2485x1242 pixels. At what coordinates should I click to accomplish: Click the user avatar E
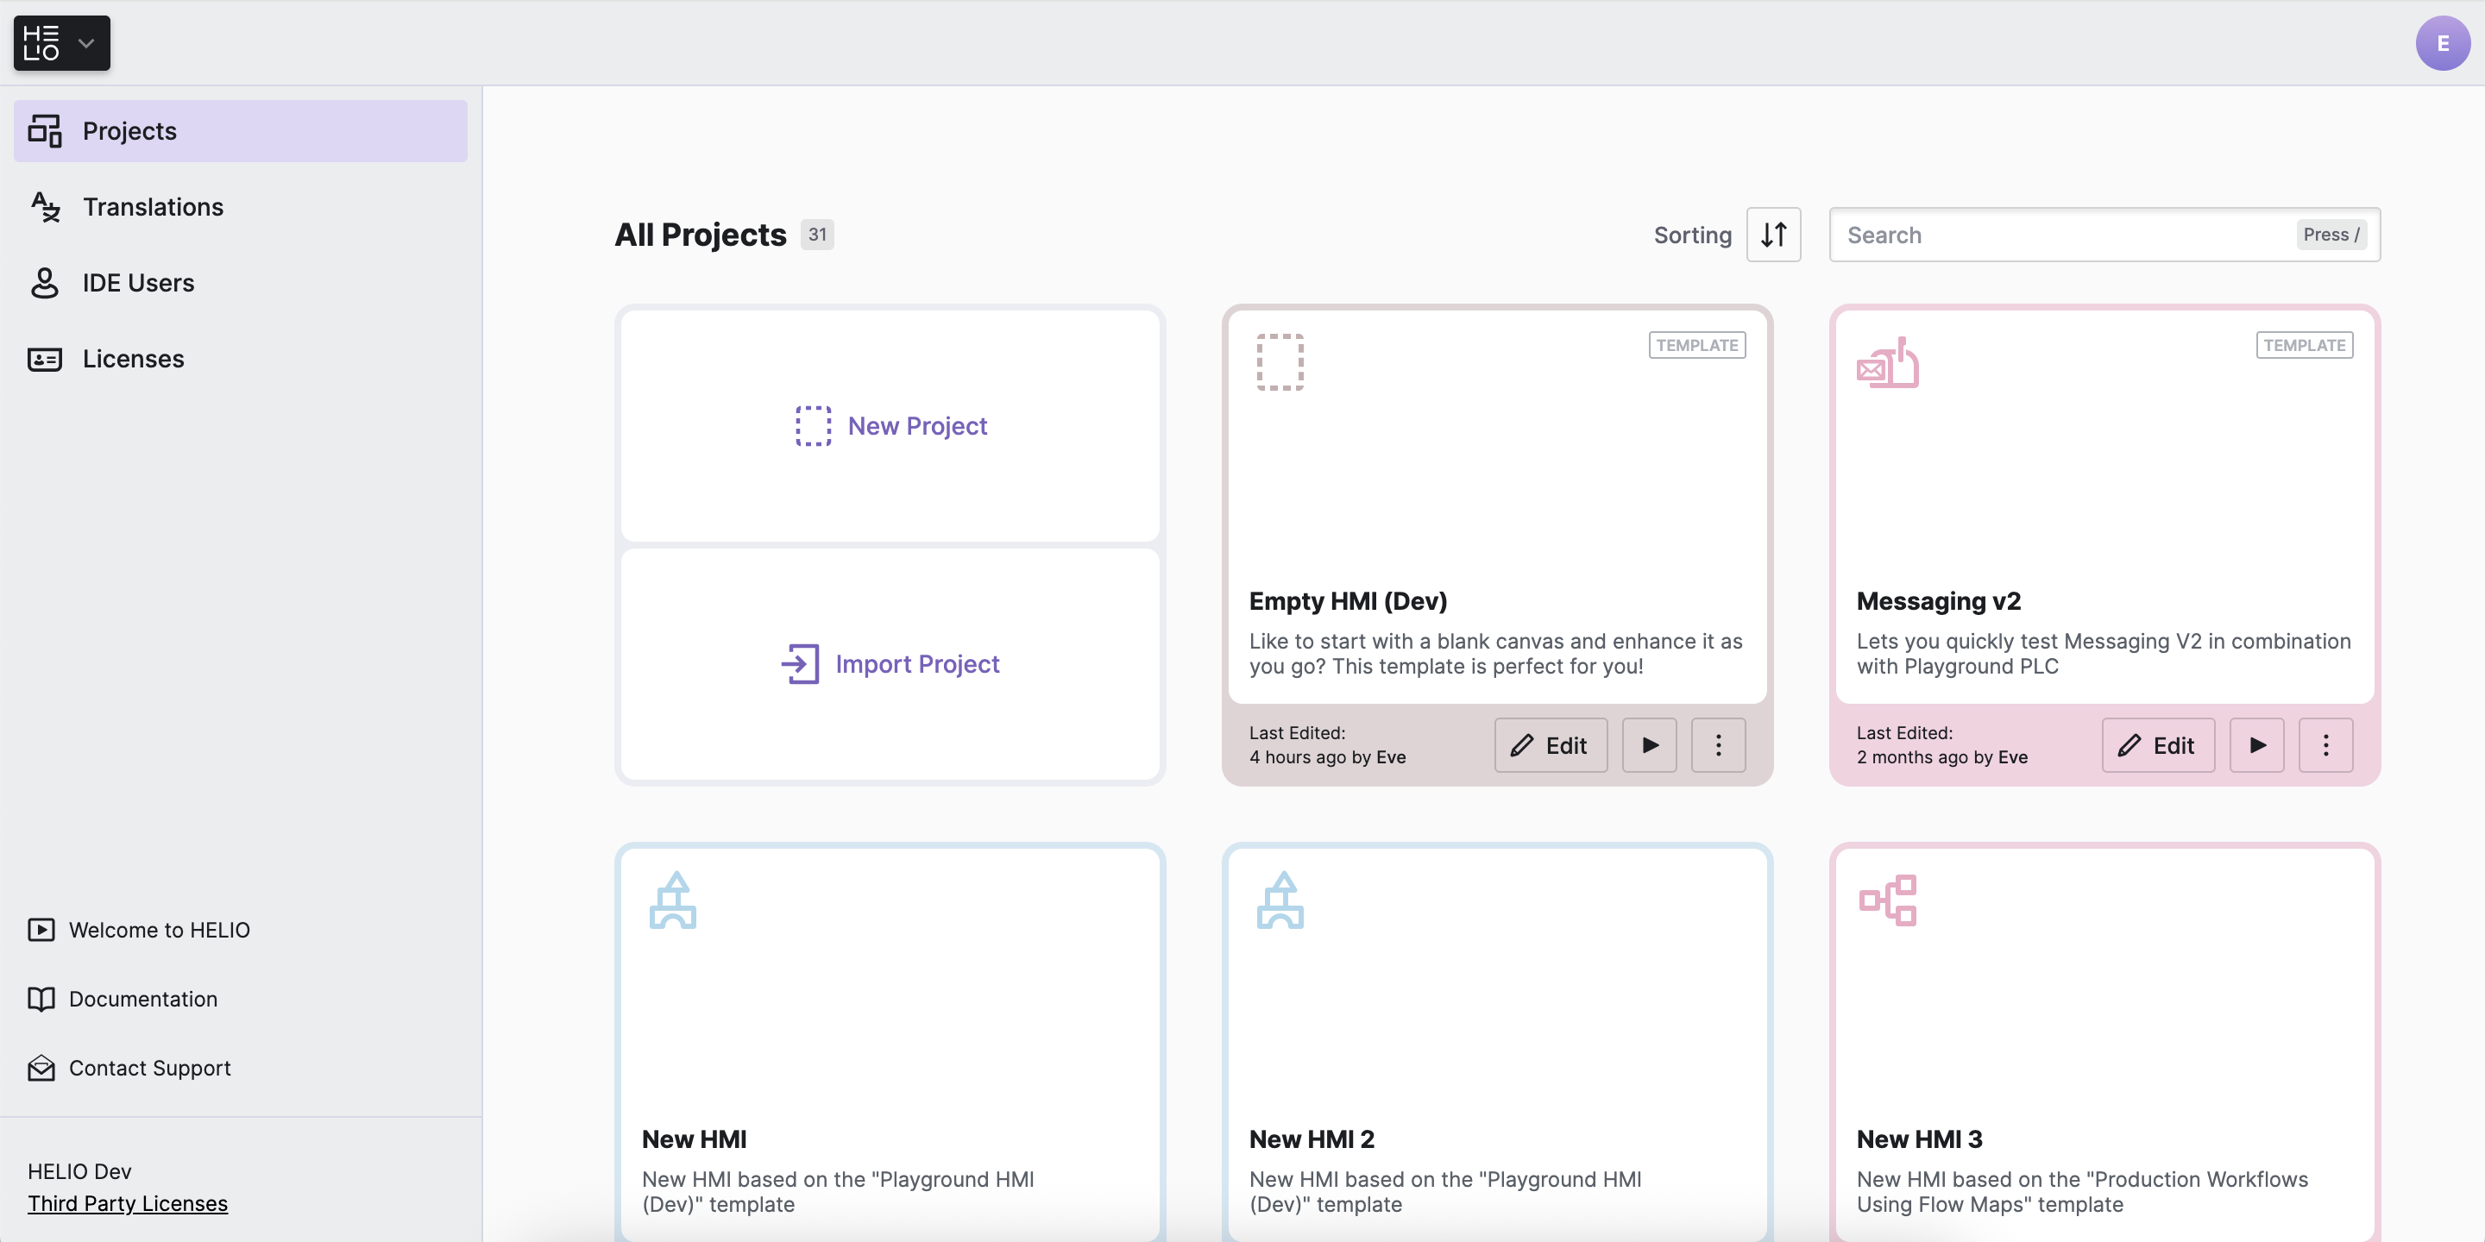(2442, 43)
